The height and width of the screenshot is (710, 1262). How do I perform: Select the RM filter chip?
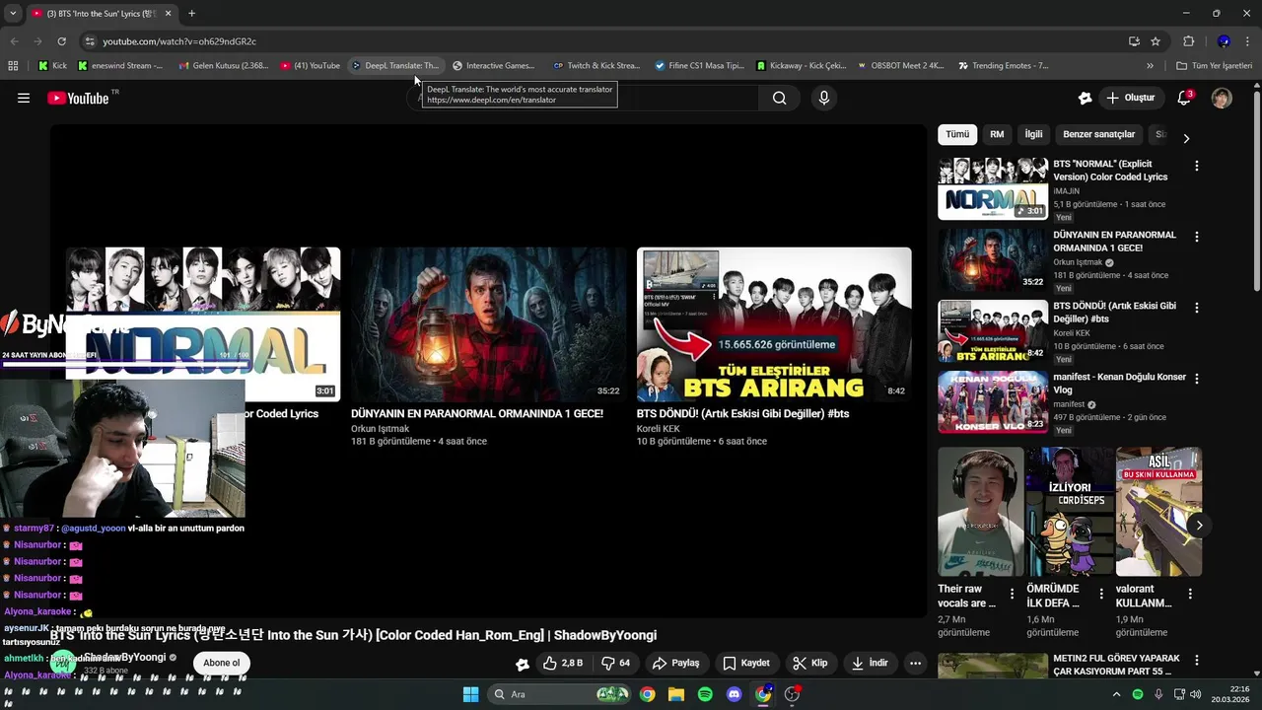pyautogui.click(x=997, y=134)
